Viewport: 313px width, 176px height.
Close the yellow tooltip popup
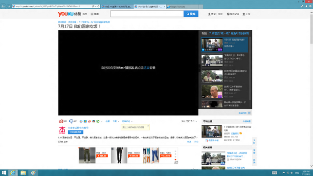(148, 126)
